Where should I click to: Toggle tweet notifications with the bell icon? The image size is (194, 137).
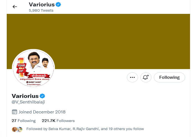tap(146, 77)
